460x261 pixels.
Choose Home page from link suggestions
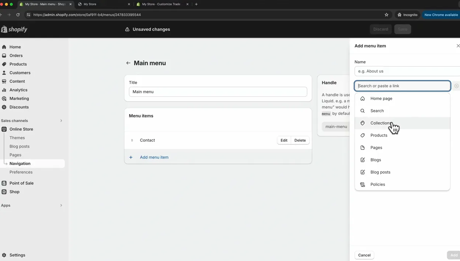402,99
